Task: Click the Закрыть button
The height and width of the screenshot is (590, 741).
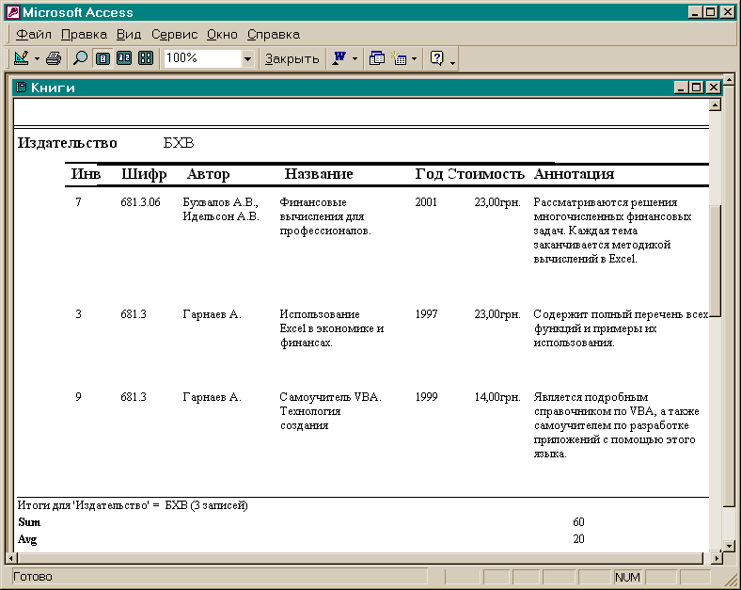Action: point(292,58)
